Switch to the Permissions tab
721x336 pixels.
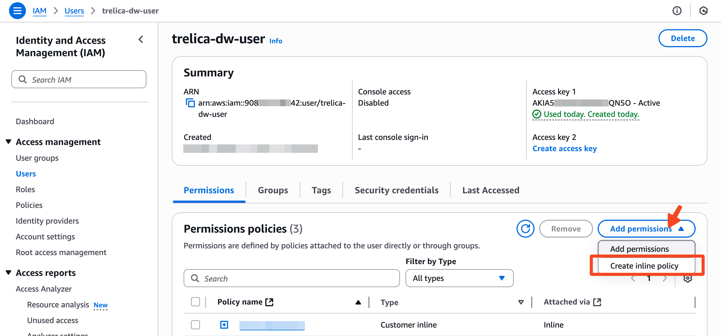pos(209,190)
